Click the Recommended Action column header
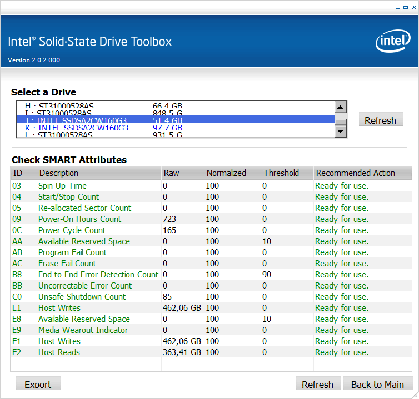The width and height of the screenshot is (419, 399). (362, 173)
